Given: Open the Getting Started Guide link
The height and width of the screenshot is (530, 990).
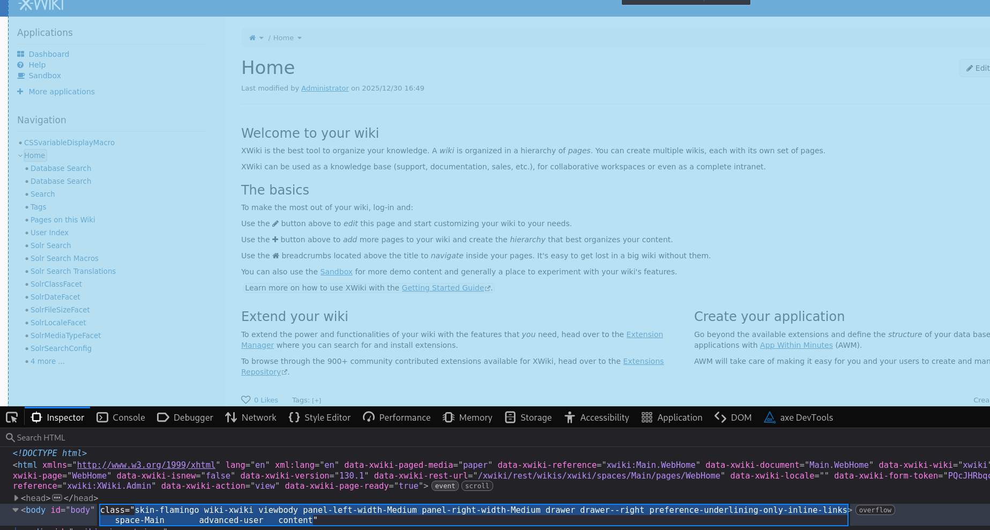Looking at the screenshot, I should [443, 288].
